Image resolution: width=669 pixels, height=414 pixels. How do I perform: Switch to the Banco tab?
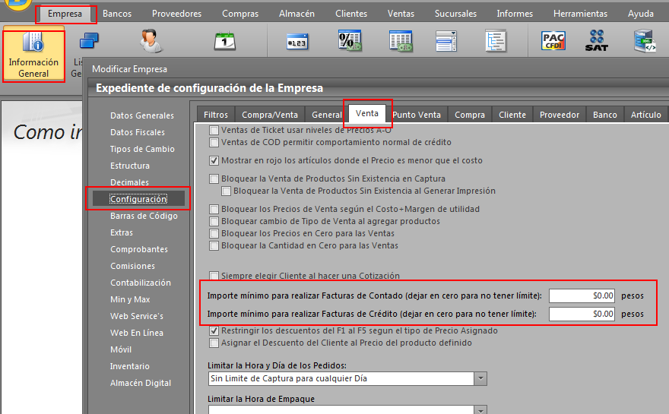click(x=604, y=115)
